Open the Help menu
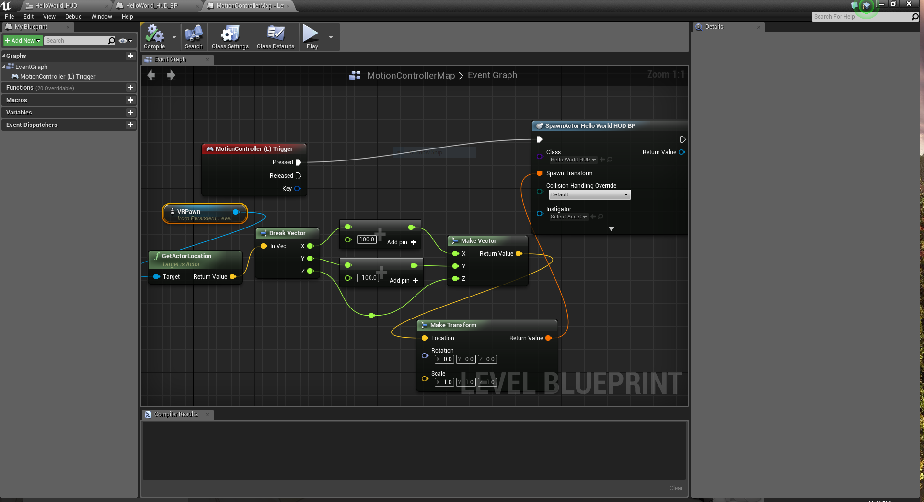This screenshot has width=924, height=502. click(127, 16)
